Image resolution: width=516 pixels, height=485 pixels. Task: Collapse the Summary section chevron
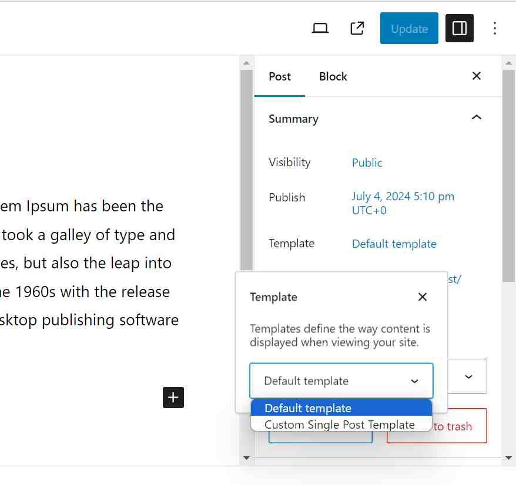click(477, 117)
